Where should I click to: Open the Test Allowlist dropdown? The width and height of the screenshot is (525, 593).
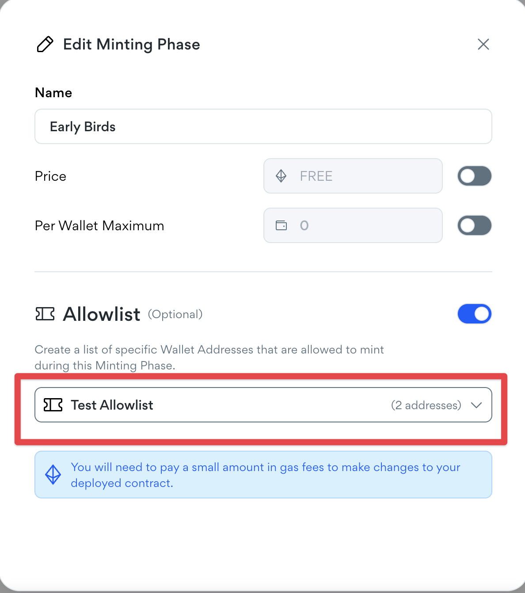(x=263, y=405)
